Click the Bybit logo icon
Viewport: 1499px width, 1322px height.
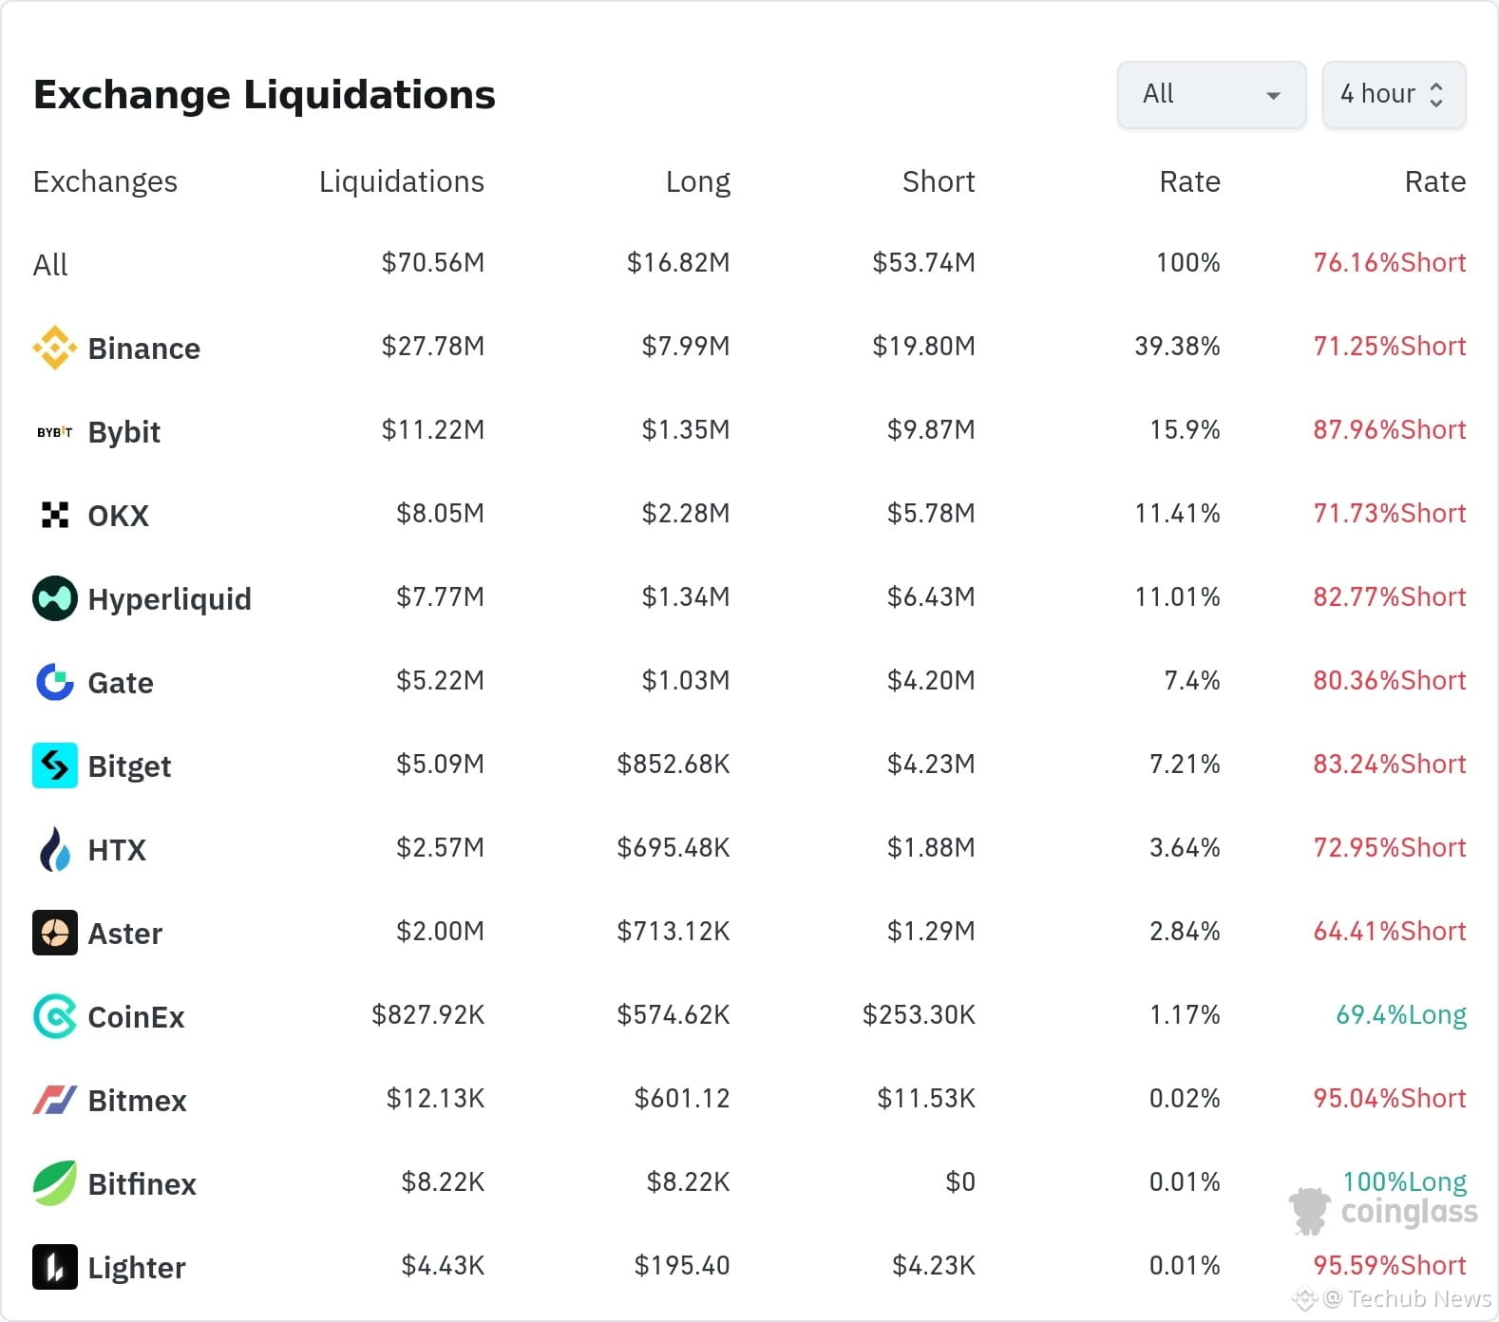point(55,432)
